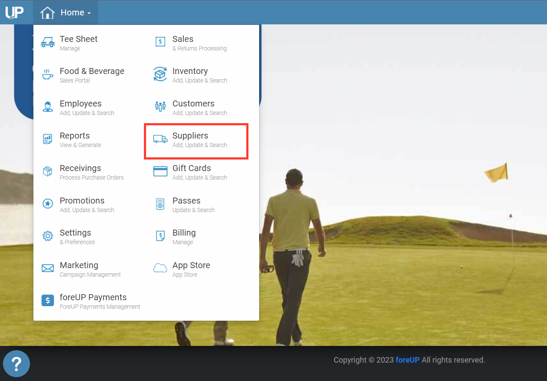Viewport: 547px width, 381px height.
Task: Click the Marketing envelope icon
Action: pyautogui.click(x=48, y=268)
